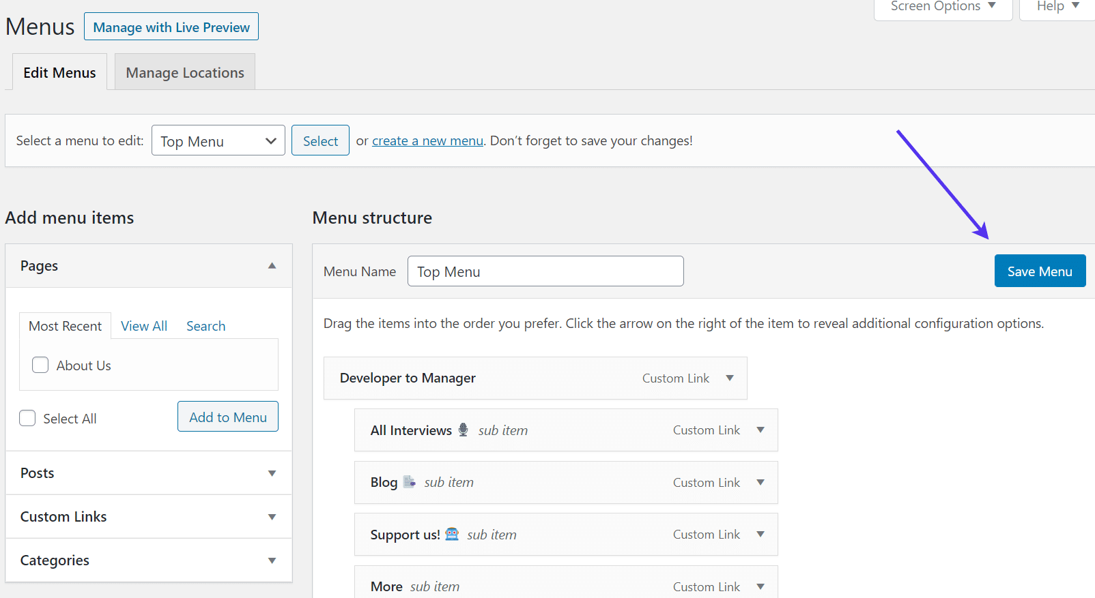Open All Interviews item options arrow
The image size is (1095, 598).
760,430
